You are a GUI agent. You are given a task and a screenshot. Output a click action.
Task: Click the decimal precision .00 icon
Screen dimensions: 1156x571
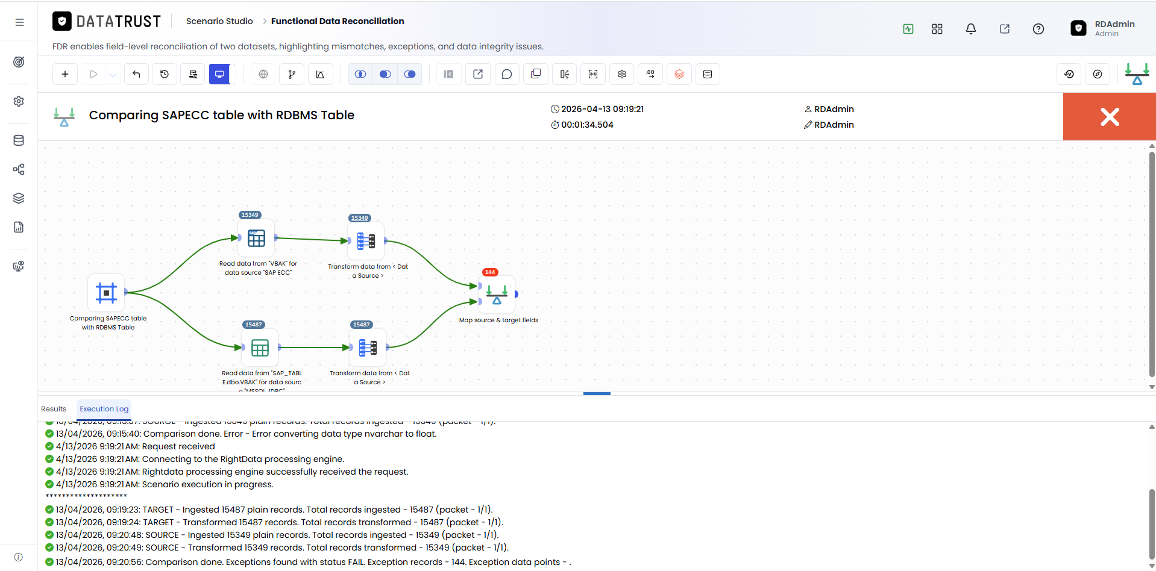[x=650, y=74]
